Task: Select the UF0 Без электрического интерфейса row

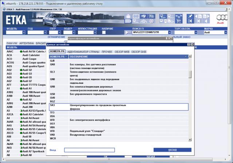Action: click(x=119, y=120)
